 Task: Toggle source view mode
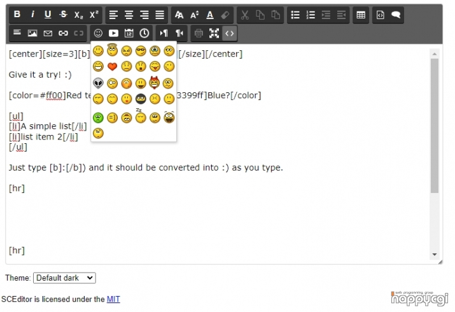[230, 33]
